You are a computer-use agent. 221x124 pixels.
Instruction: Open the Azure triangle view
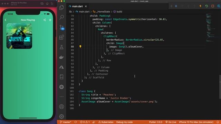(61, 67)
